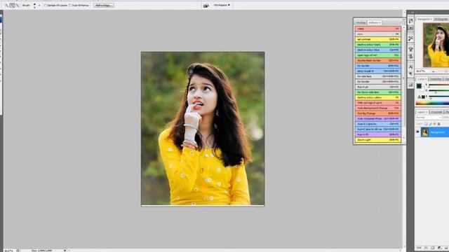Screen dimensions: 449x252
Task: Click the Actions panel scroll-down arrow
Action: coord(404,139)
